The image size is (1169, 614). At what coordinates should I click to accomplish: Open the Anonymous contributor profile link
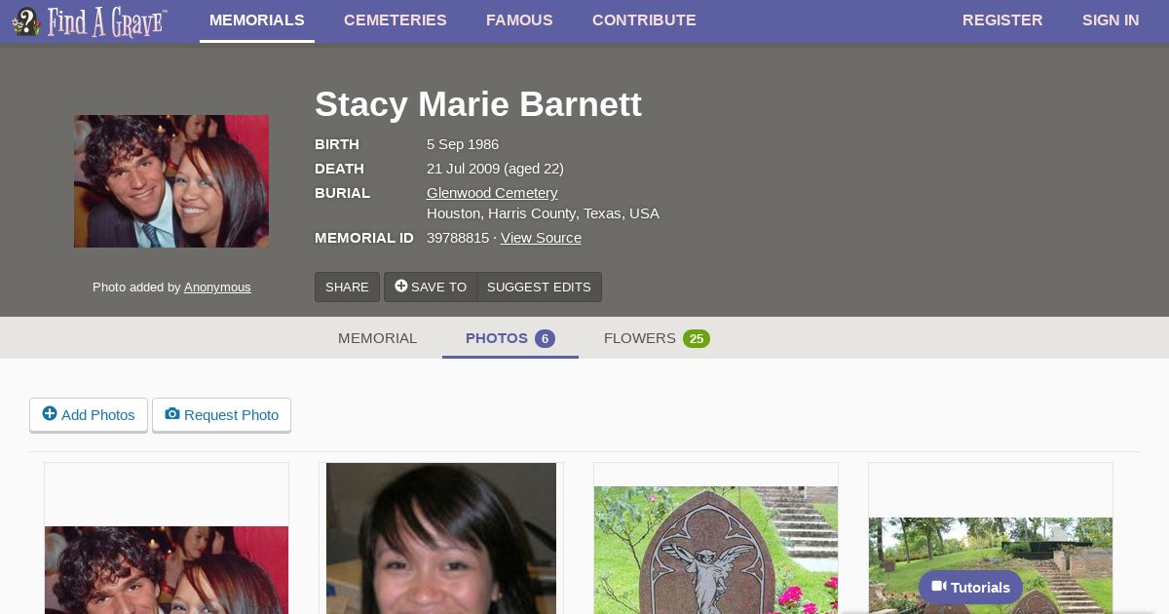[217, 288]
